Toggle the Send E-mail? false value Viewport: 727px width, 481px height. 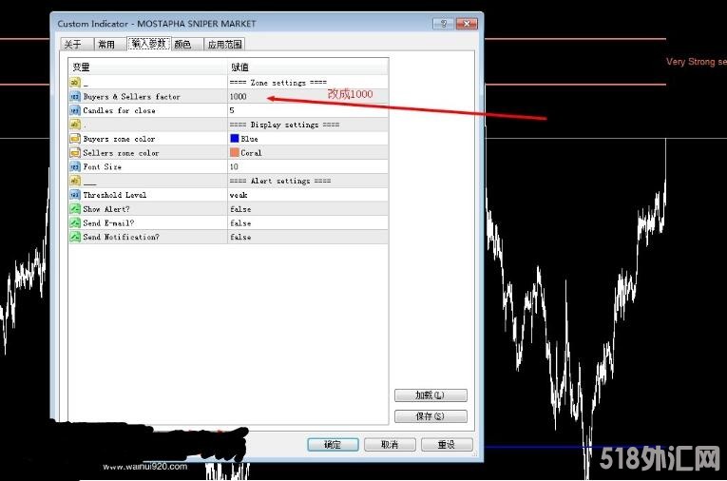tap(308, 222)
